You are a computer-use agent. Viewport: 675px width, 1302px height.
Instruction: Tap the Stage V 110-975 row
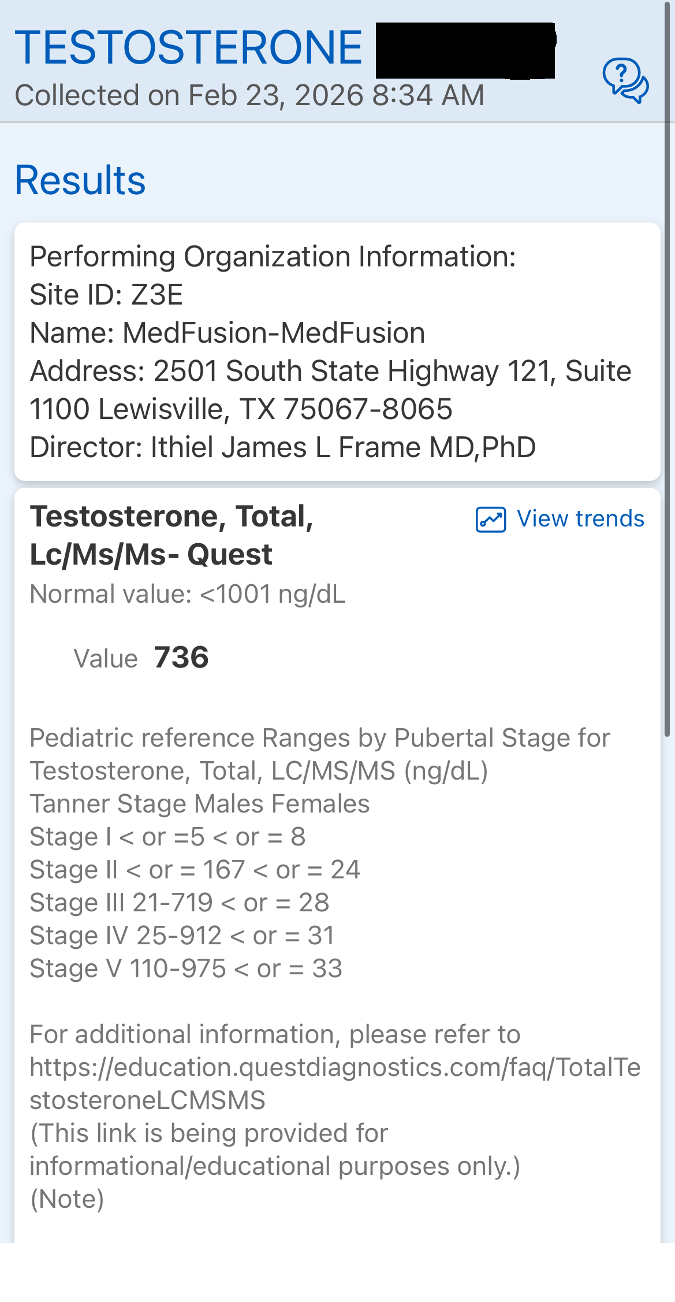(x=185, y=969)
